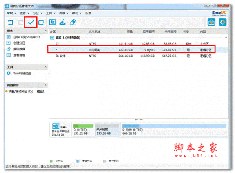Click the 547.25 GB free space cell
The height and width of the screenshot is (173, 235).
click(169, 56)
